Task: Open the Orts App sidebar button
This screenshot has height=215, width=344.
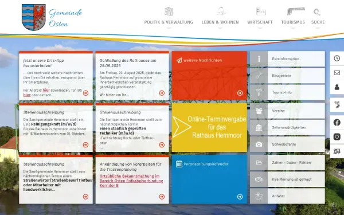Action: coord(337,151)
